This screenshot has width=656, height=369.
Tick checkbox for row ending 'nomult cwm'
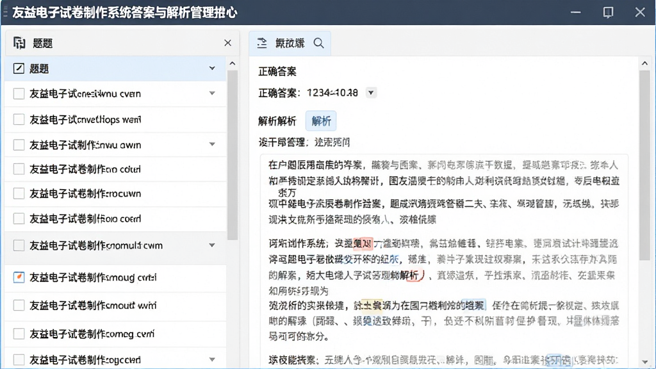pos(19,245)
